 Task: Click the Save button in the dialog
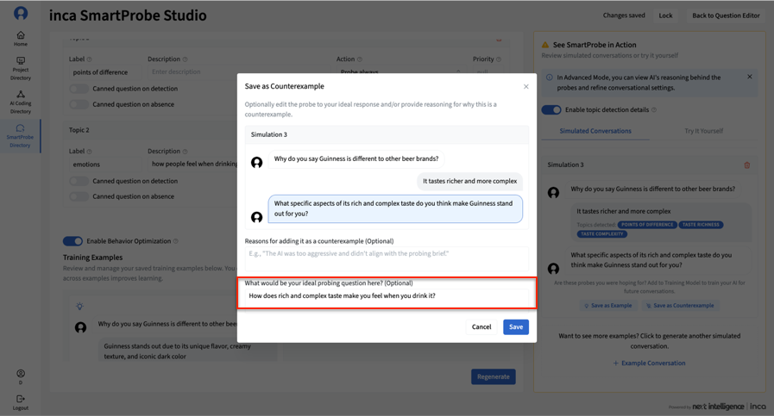tap(515, 327)
